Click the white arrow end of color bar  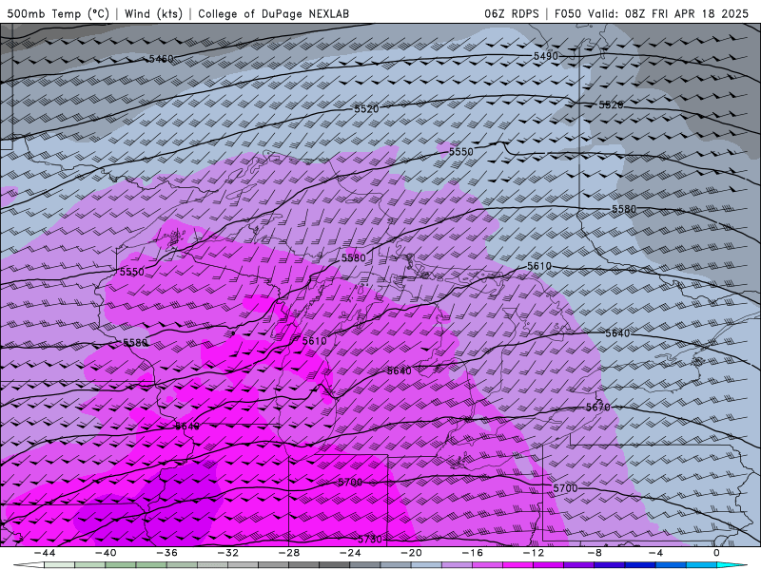click(x=29, y=565)
